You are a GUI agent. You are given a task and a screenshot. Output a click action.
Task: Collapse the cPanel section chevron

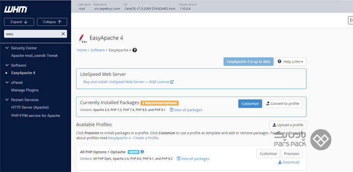click(x=7, y=82)
